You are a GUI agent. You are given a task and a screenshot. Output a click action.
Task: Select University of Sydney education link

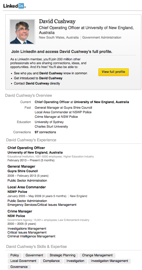coord(49,122)
